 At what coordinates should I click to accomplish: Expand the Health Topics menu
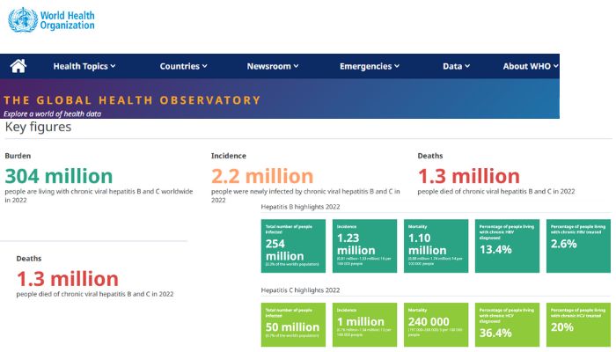coord(84,66)
